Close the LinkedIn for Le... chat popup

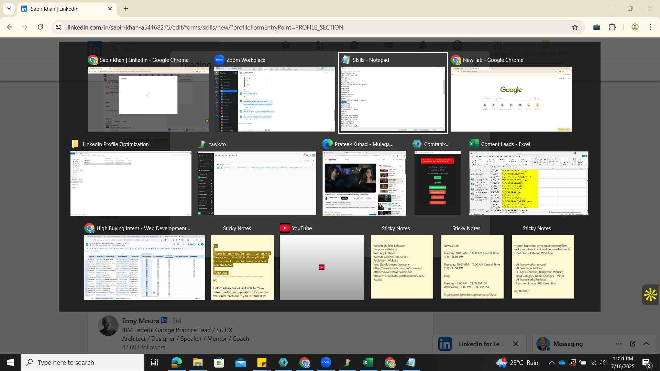coord(516,344)
